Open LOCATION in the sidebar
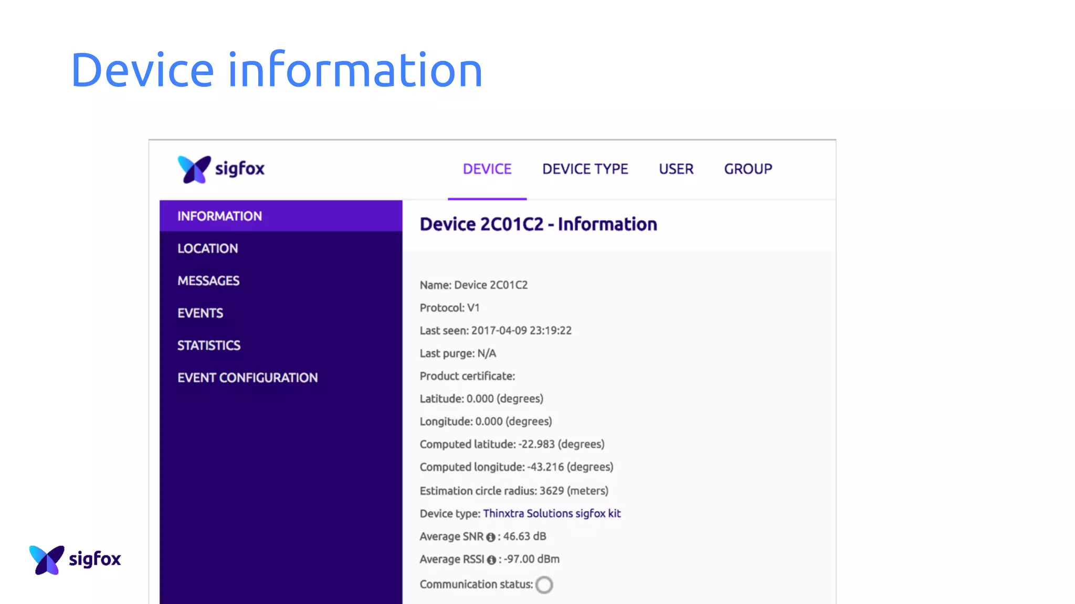Image resolution: width=1075 pixels, height=604 pixels. [207, 249]
